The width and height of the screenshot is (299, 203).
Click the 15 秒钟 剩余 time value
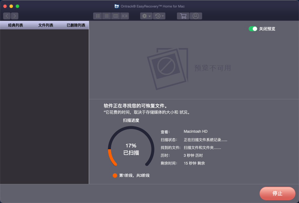194,163
